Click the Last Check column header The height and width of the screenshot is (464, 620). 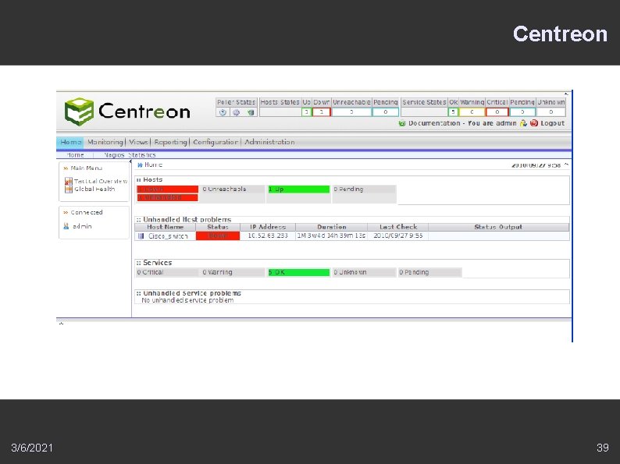pyautogui.click(x=397, y=227)
